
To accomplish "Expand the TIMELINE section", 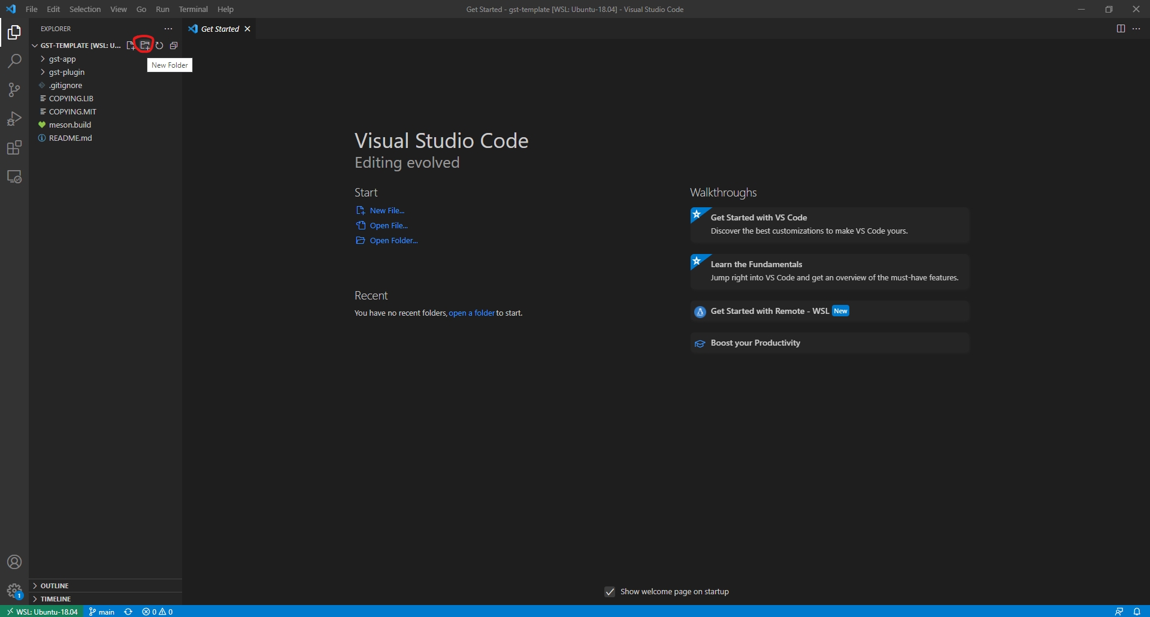I will coord(105,599).
